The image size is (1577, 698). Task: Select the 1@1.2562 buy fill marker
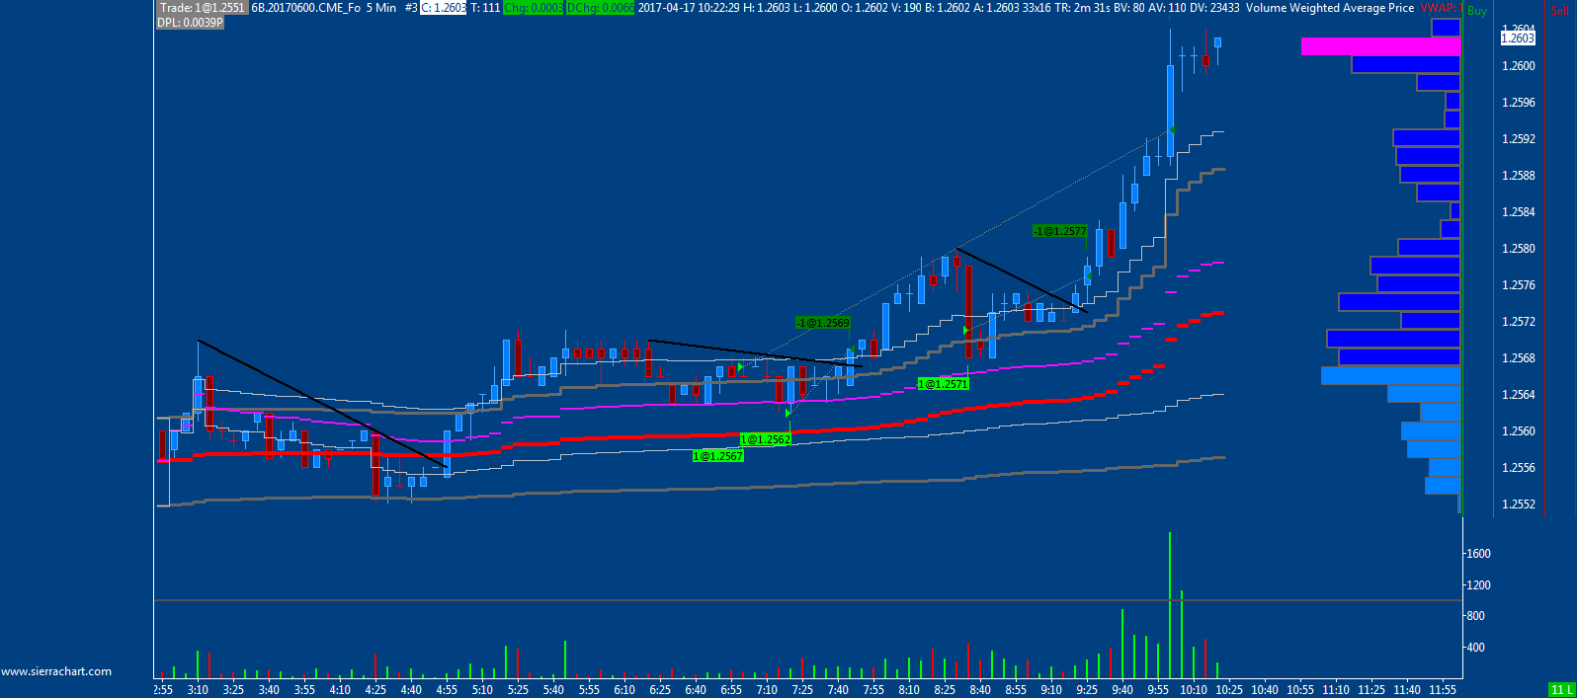click(766, 439)
